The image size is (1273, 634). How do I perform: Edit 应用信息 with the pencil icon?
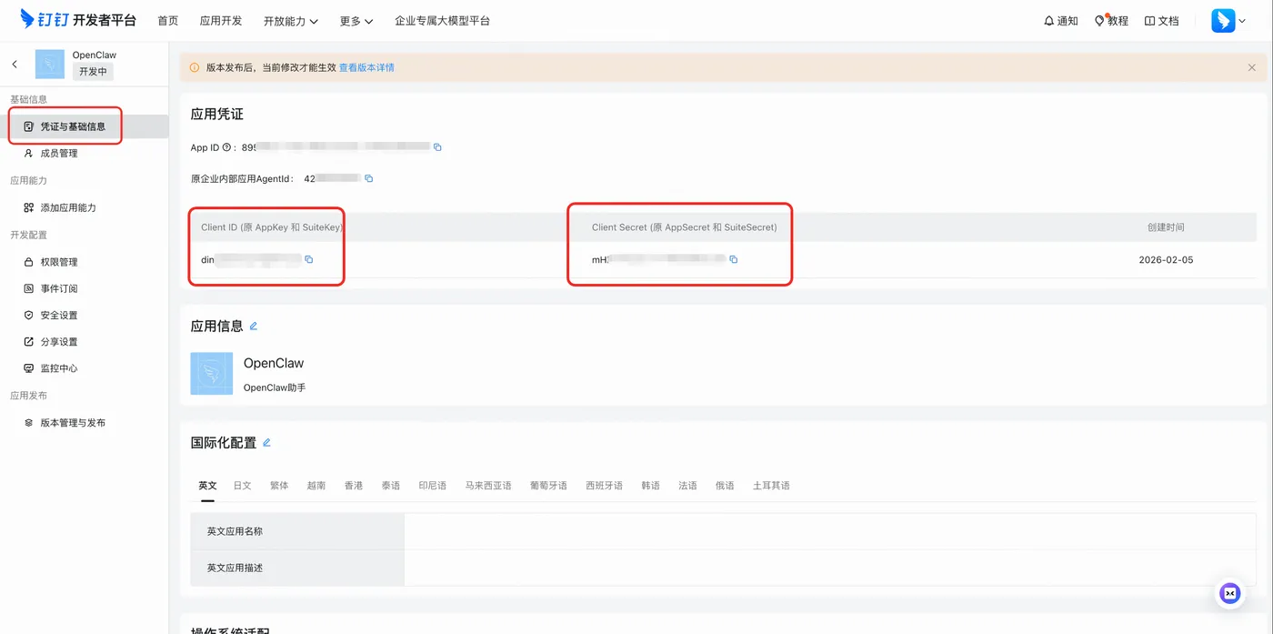click(x=254, y=326)
